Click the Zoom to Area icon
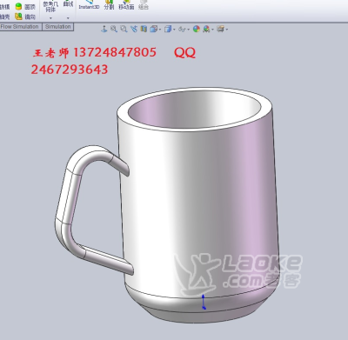Viewport: 348px width, 340px height. pos(124,29)
